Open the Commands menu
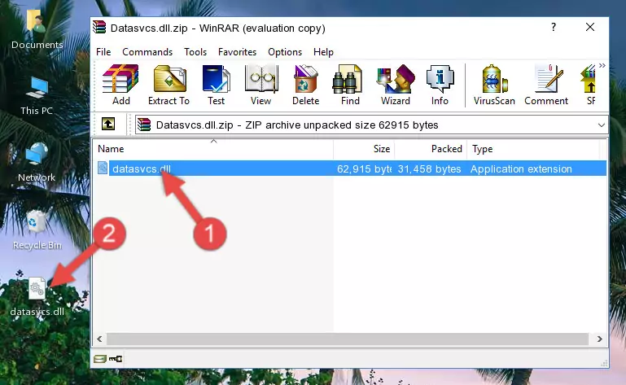This screenshot has width=626, height=385. tap(147, 52)
